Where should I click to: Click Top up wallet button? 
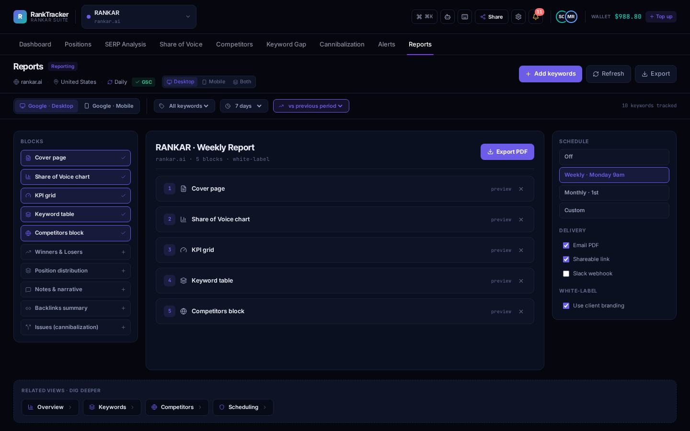tap(661, 17)
